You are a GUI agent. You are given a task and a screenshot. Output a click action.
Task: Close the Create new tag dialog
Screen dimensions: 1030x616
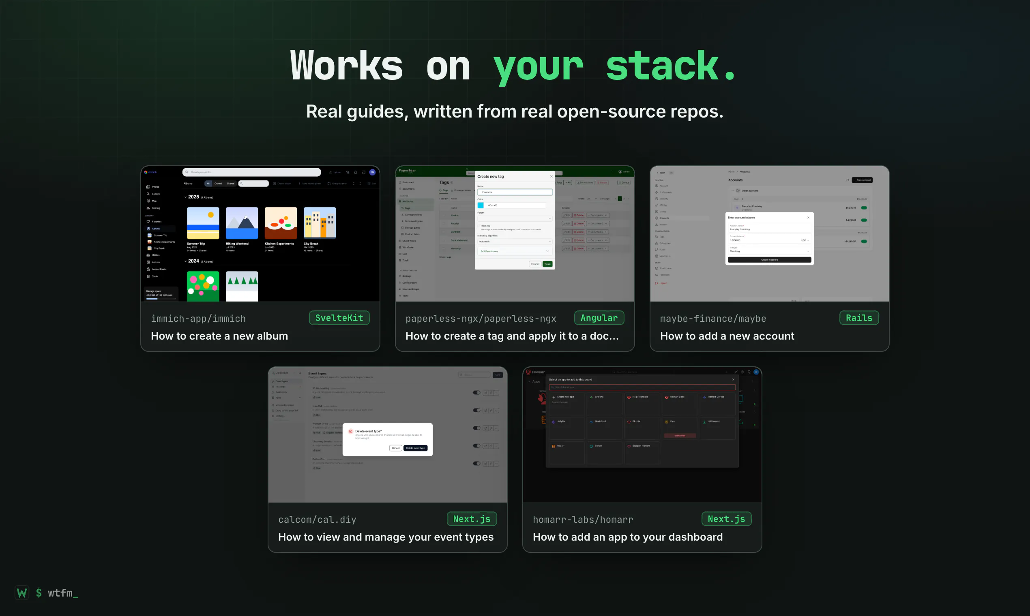(x=551, y=176)
